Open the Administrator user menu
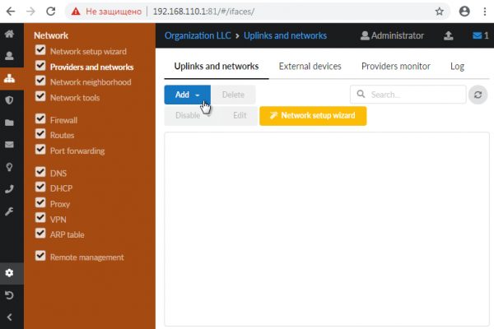494x329 pixels. (x=393, y=36)
